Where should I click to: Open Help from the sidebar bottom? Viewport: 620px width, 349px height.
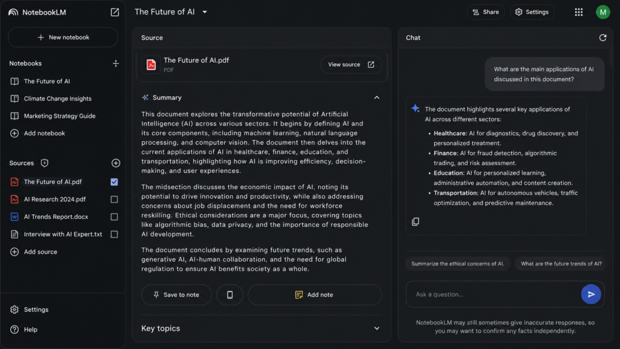tap(30, 329)
